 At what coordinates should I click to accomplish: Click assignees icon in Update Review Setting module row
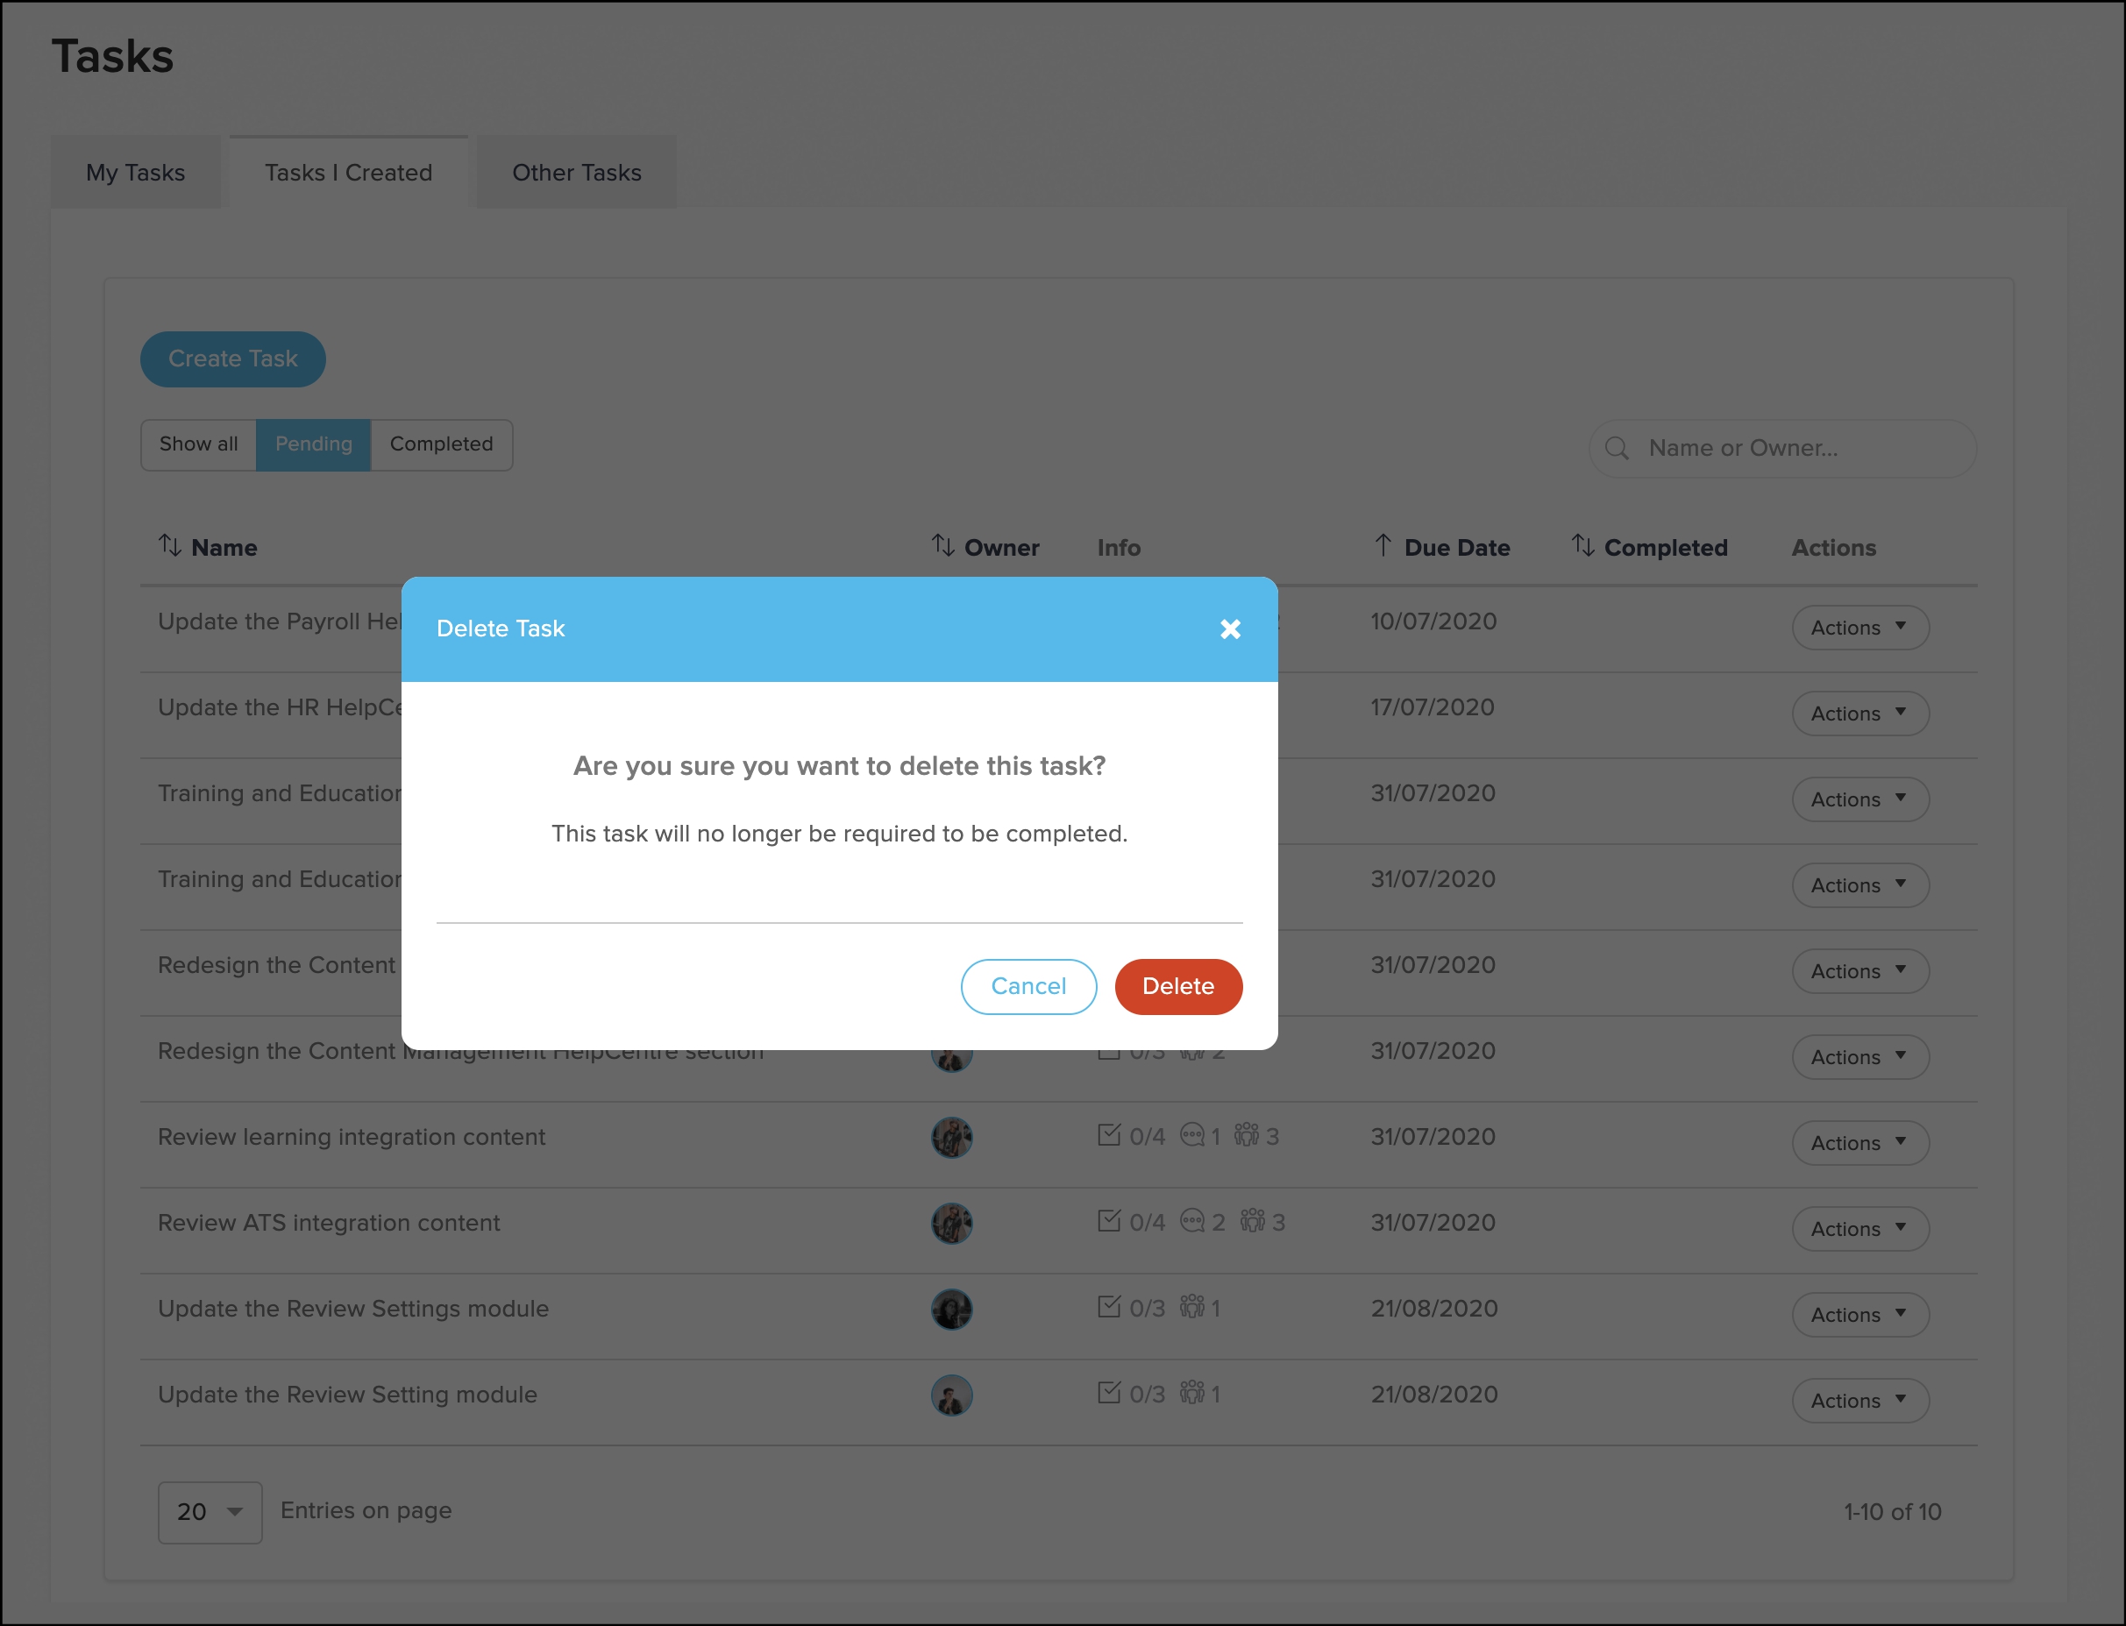(x=1191, y=1393)
